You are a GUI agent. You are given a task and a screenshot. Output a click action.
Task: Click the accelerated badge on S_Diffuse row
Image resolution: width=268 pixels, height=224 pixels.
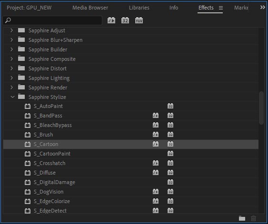point(156,173)
